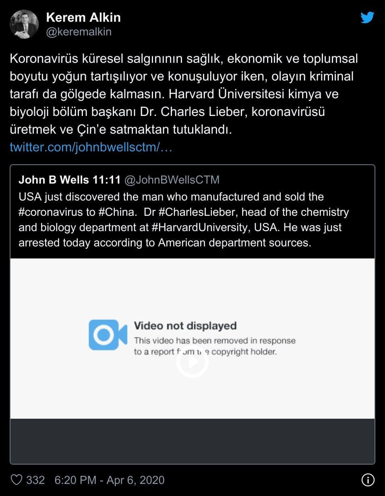Click the 332 likes count

pos(35,480)
